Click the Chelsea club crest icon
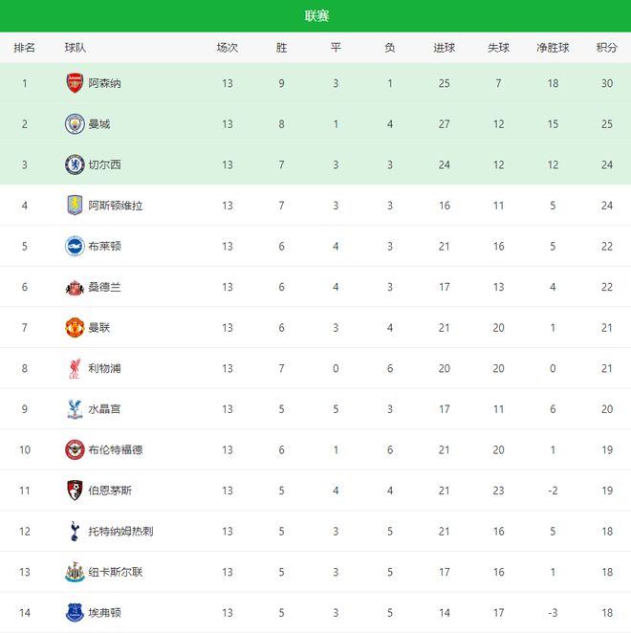 click(75, 164)
